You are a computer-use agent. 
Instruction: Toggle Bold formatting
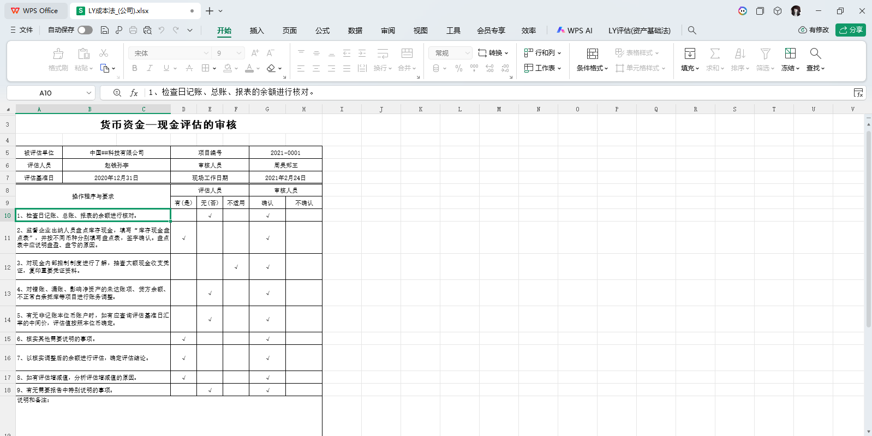tap(135, 68)
